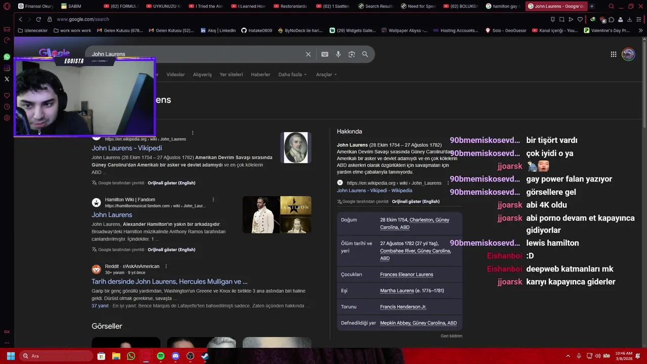
Task: Open the John Laurens - Vikipedi result
Action: pyautogui.click(x=127, y=148)
